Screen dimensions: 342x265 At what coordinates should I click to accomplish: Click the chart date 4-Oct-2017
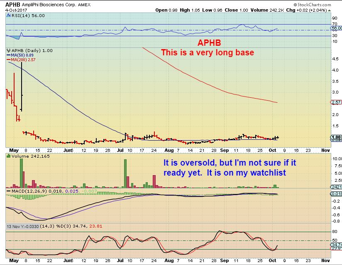click(x=16, y=10)
